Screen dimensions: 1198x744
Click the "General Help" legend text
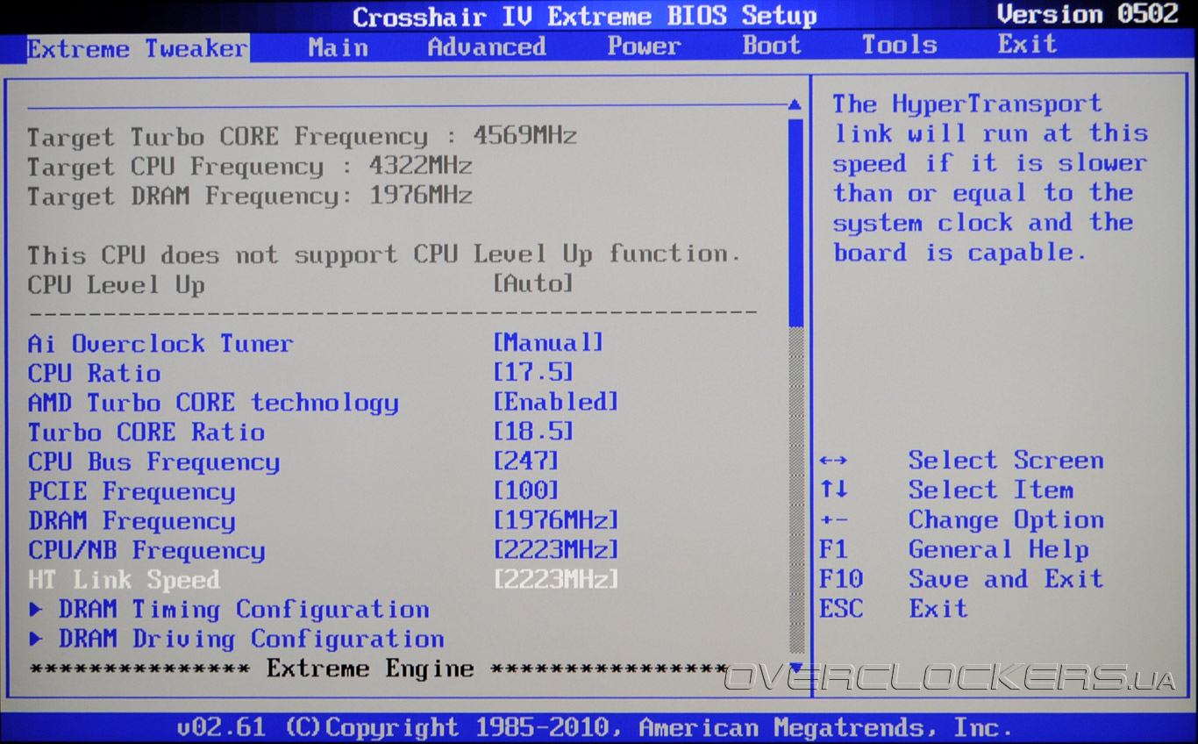tap(999, 549)
